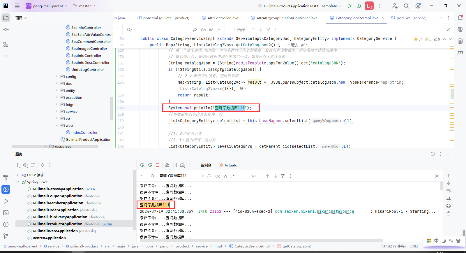466x253 pixels.
Task: Open IndexController in the project tree
Action: tap(84, 132)
